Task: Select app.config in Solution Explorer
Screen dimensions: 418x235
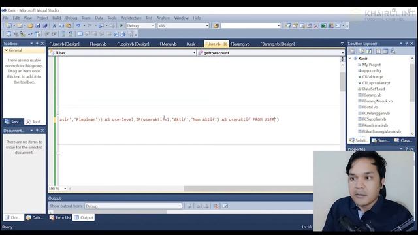Action: pyautogui.click(x=372, y=70)
